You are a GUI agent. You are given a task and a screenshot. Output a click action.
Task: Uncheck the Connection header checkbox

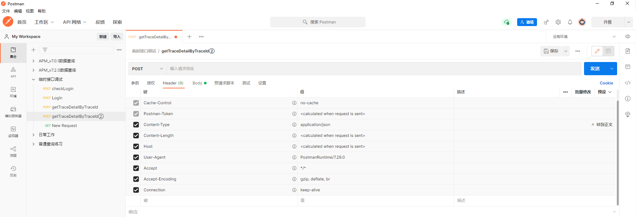point(136,190)
